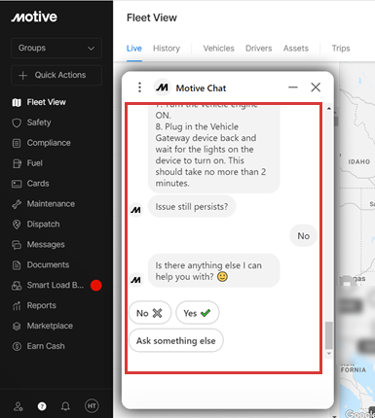Click the user's 'No' reply bubble
Image resolution: width=375 pixels, height=418 pixels.
pyautogui.click(x=303, y=236)
